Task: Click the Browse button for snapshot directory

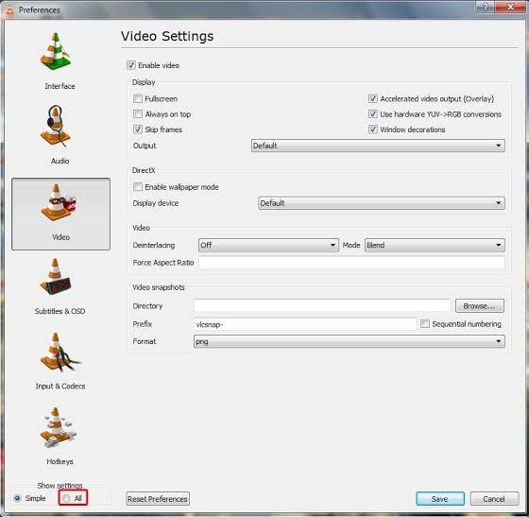Action: [x=480, y=305]
